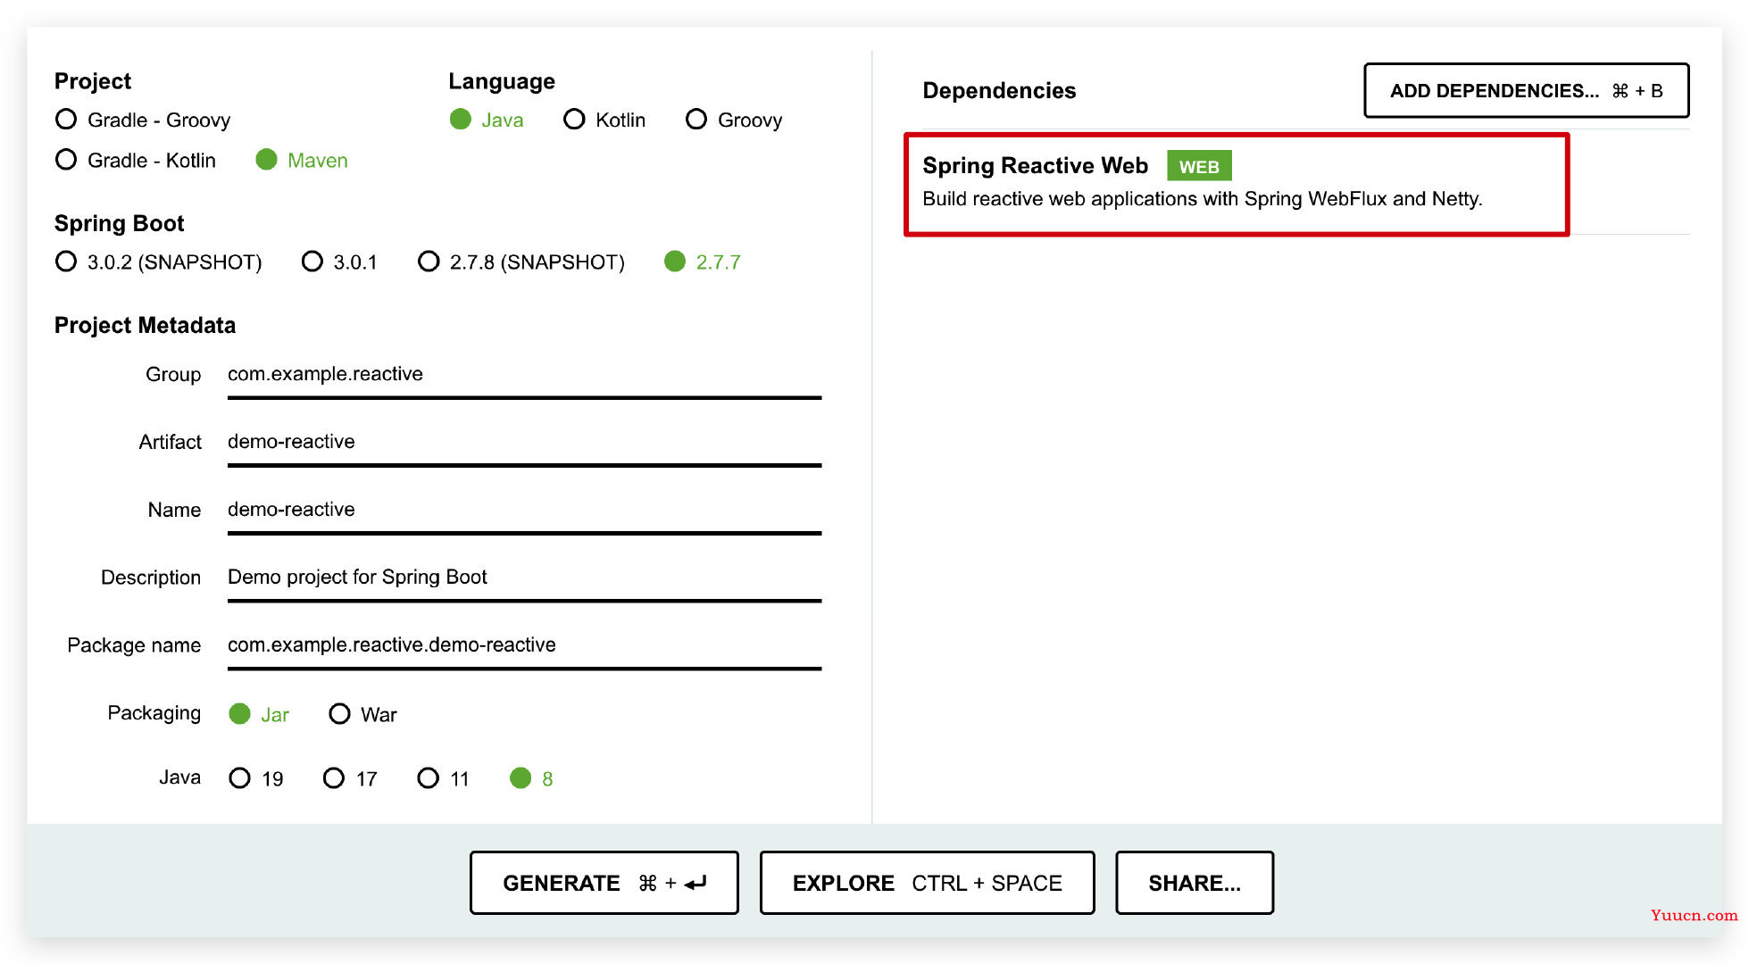Image resolution: width=1749 pixels, height=964 pixels.
Task: Select Spring Boot 3.0.2 (SNAPSHOT)
Action: [x=159, y=262]
